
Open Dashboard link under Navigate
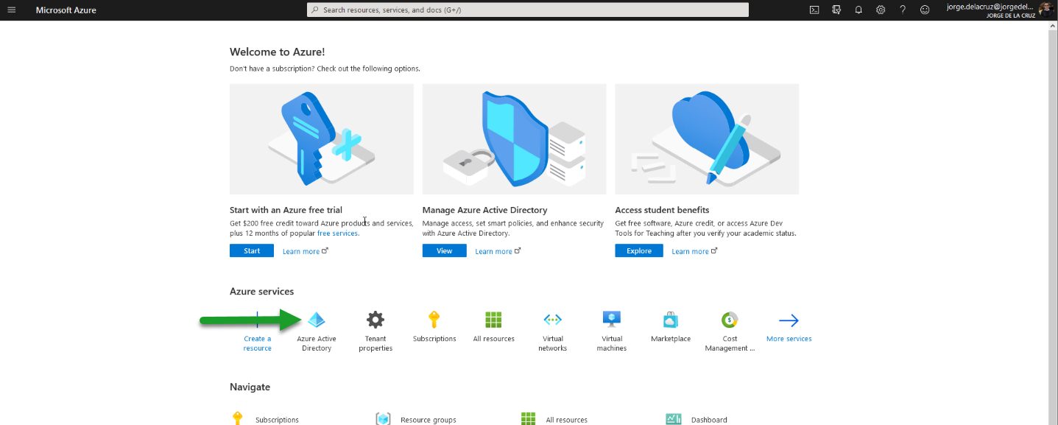click(x=709, y=420)
